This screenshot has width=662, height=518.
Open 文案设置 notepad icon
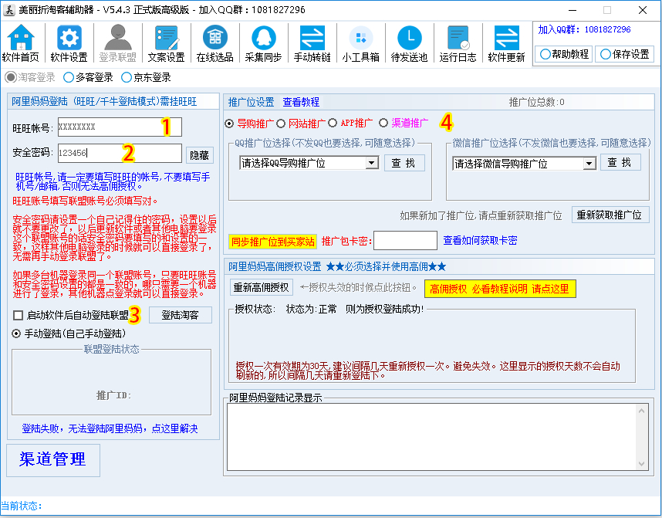[x=166, y=43]
